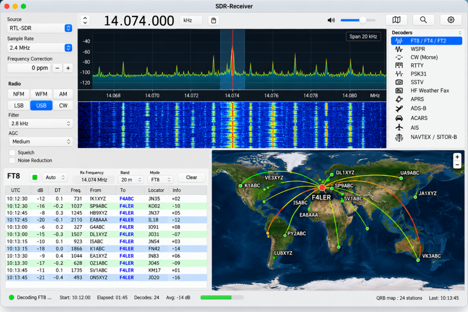Open settings gear icon
This screenshot has width=468, height=312.
pos(451,20)
